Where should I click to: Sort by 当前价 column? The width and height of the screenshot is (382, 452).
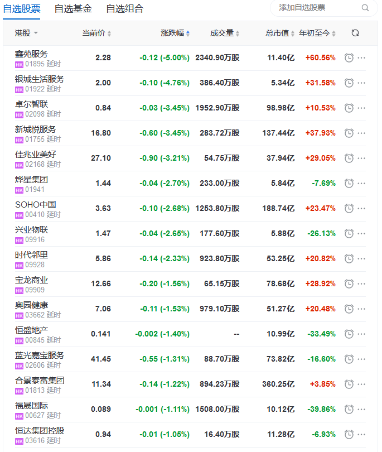coord(96,33)
